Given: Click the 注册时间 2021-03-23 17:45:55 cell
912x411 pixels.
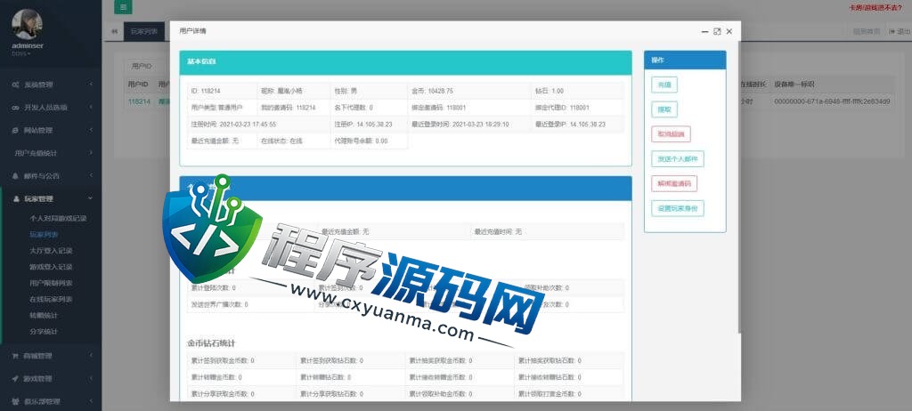Looking at the screenshot, I should [259, 125].
